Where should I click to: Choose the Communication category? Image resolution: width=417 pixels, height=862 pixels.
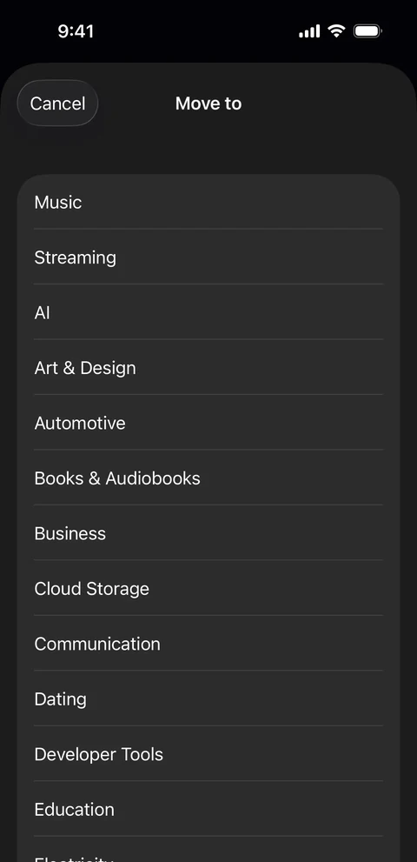click(208, 644)
